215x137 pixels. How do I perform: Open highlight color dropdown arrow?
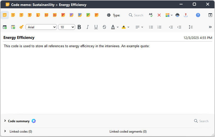[x=128, y=27]
